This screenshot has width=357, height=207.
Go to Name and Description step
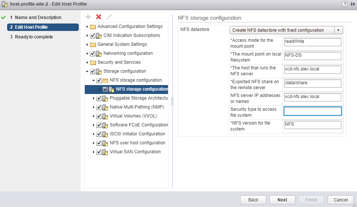point(38,18)
